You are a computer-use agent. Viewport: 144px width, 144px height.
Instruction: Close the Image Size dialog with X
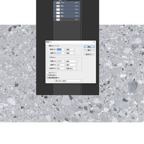click(x=94, y=42)
